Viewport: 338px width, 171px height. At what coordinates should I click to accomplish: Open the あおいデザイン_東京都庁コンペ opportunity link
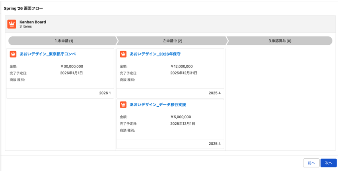pos(47,54)
